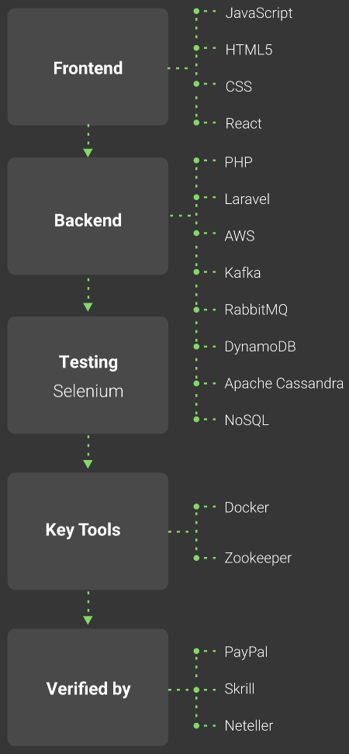This screenshot has height=754, width=349.
Task: Select the Kafka item
Action: pos(243,273)
